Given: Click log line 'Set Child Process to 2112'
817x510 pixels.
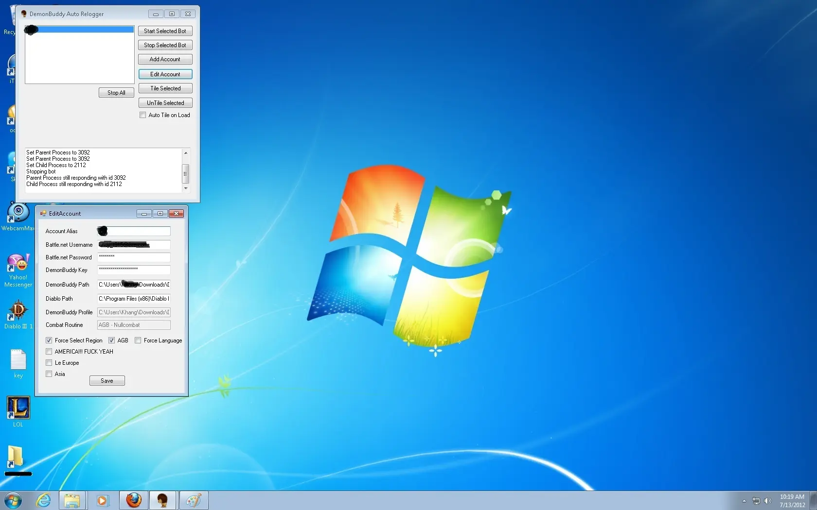Looking at the screenshot, I should (x=56, y=165).
